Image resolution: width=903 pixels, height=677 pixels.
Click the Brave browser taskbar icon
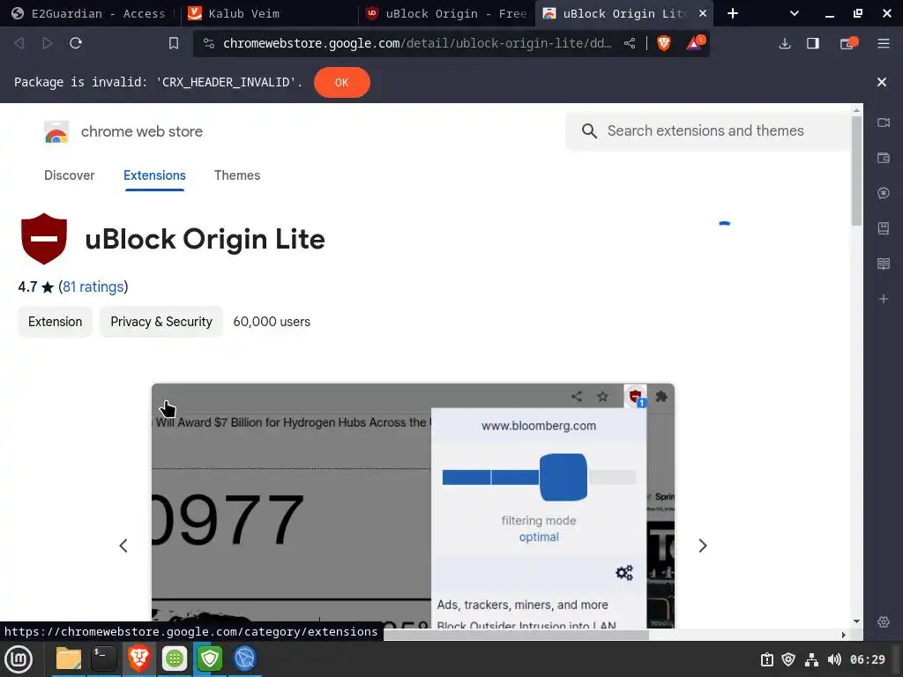tap(138, 658)
